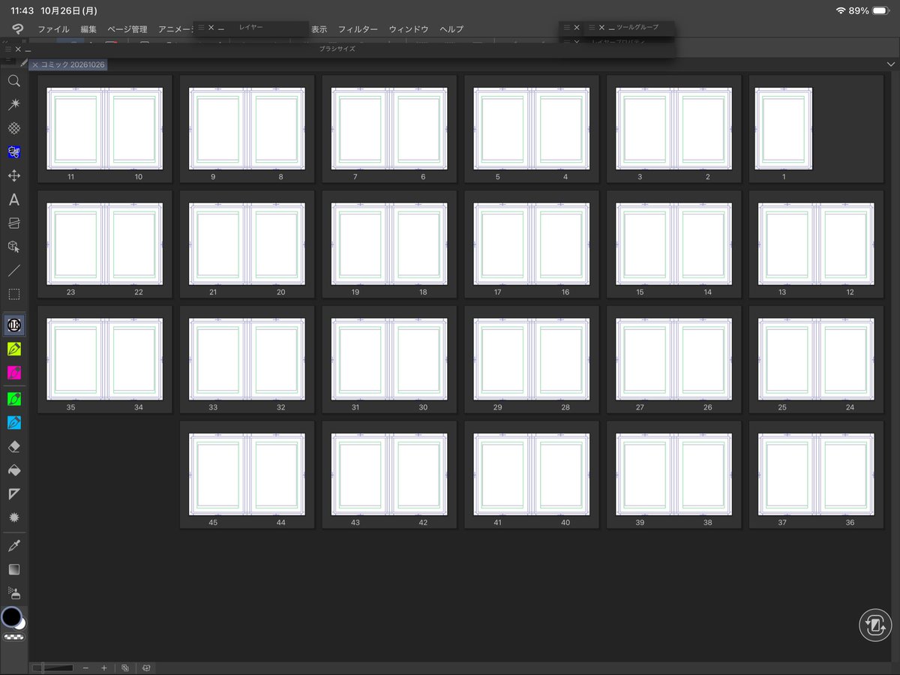900x675 pixels.
Task: Select page 1 thumbnail
Action: coord(783,129)
